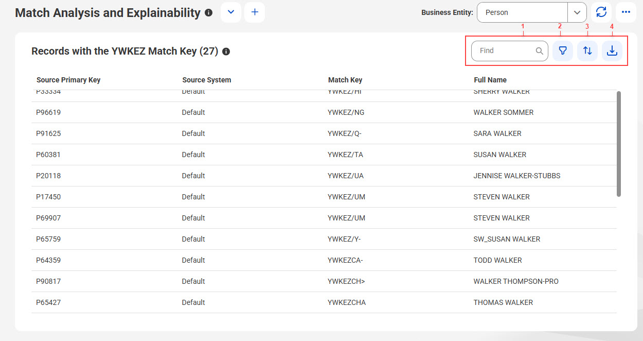The height and width of the screenshot is (341, 643).
Task: Click the plus add button
Action: tap(255, 12)
